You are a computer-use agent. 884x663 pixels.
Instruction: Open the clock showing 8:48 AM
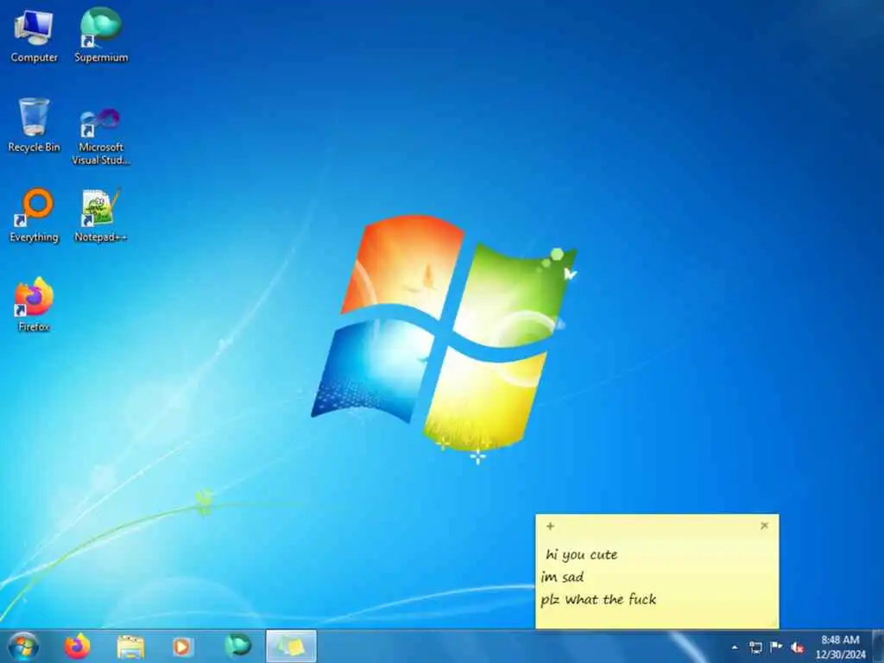[x=840, y=647]
